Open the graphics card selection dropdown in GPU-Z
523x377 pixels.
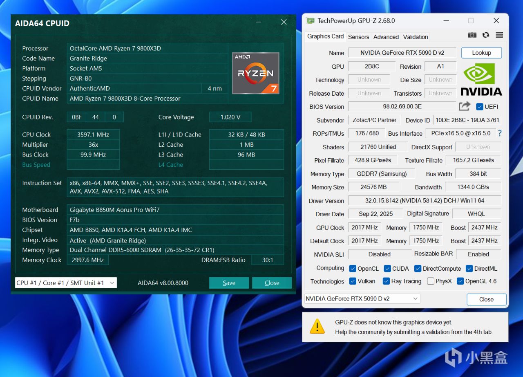tap(362, 299)
